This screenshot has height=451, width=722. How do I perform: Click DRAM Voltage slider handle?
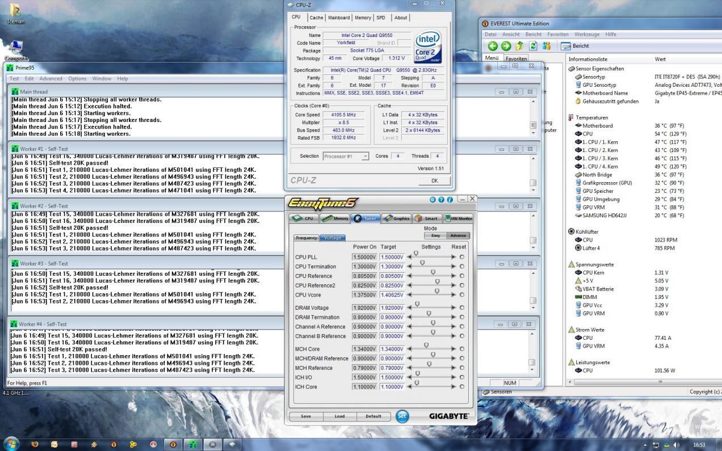(x=417, y=304)
